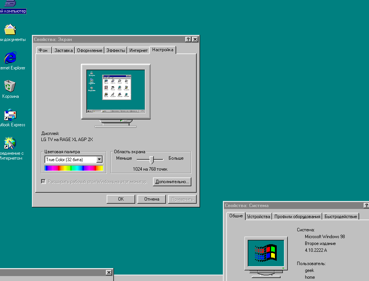Click the 'home' text in Система
The image size is (369, 281).
pyautogui.click(x=310, y=277)
